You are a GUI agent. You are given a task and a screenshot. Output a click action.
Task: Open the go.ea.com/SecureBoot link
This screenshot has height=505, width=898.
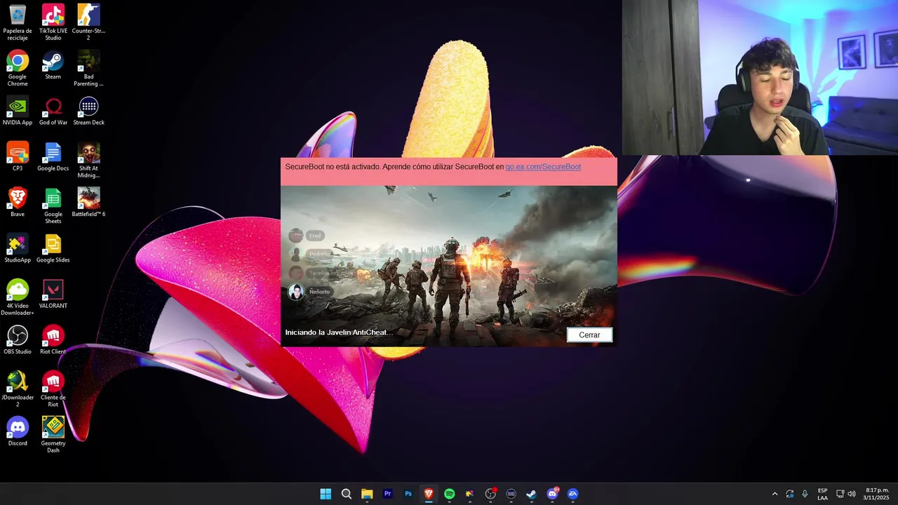click(x=543, y=167)
